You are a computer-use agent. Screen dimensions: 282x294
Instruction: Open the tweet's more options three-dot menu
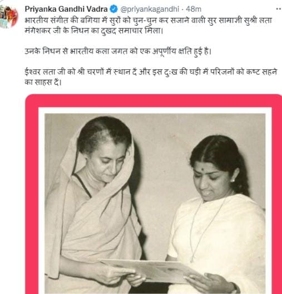tap(279, 9)
